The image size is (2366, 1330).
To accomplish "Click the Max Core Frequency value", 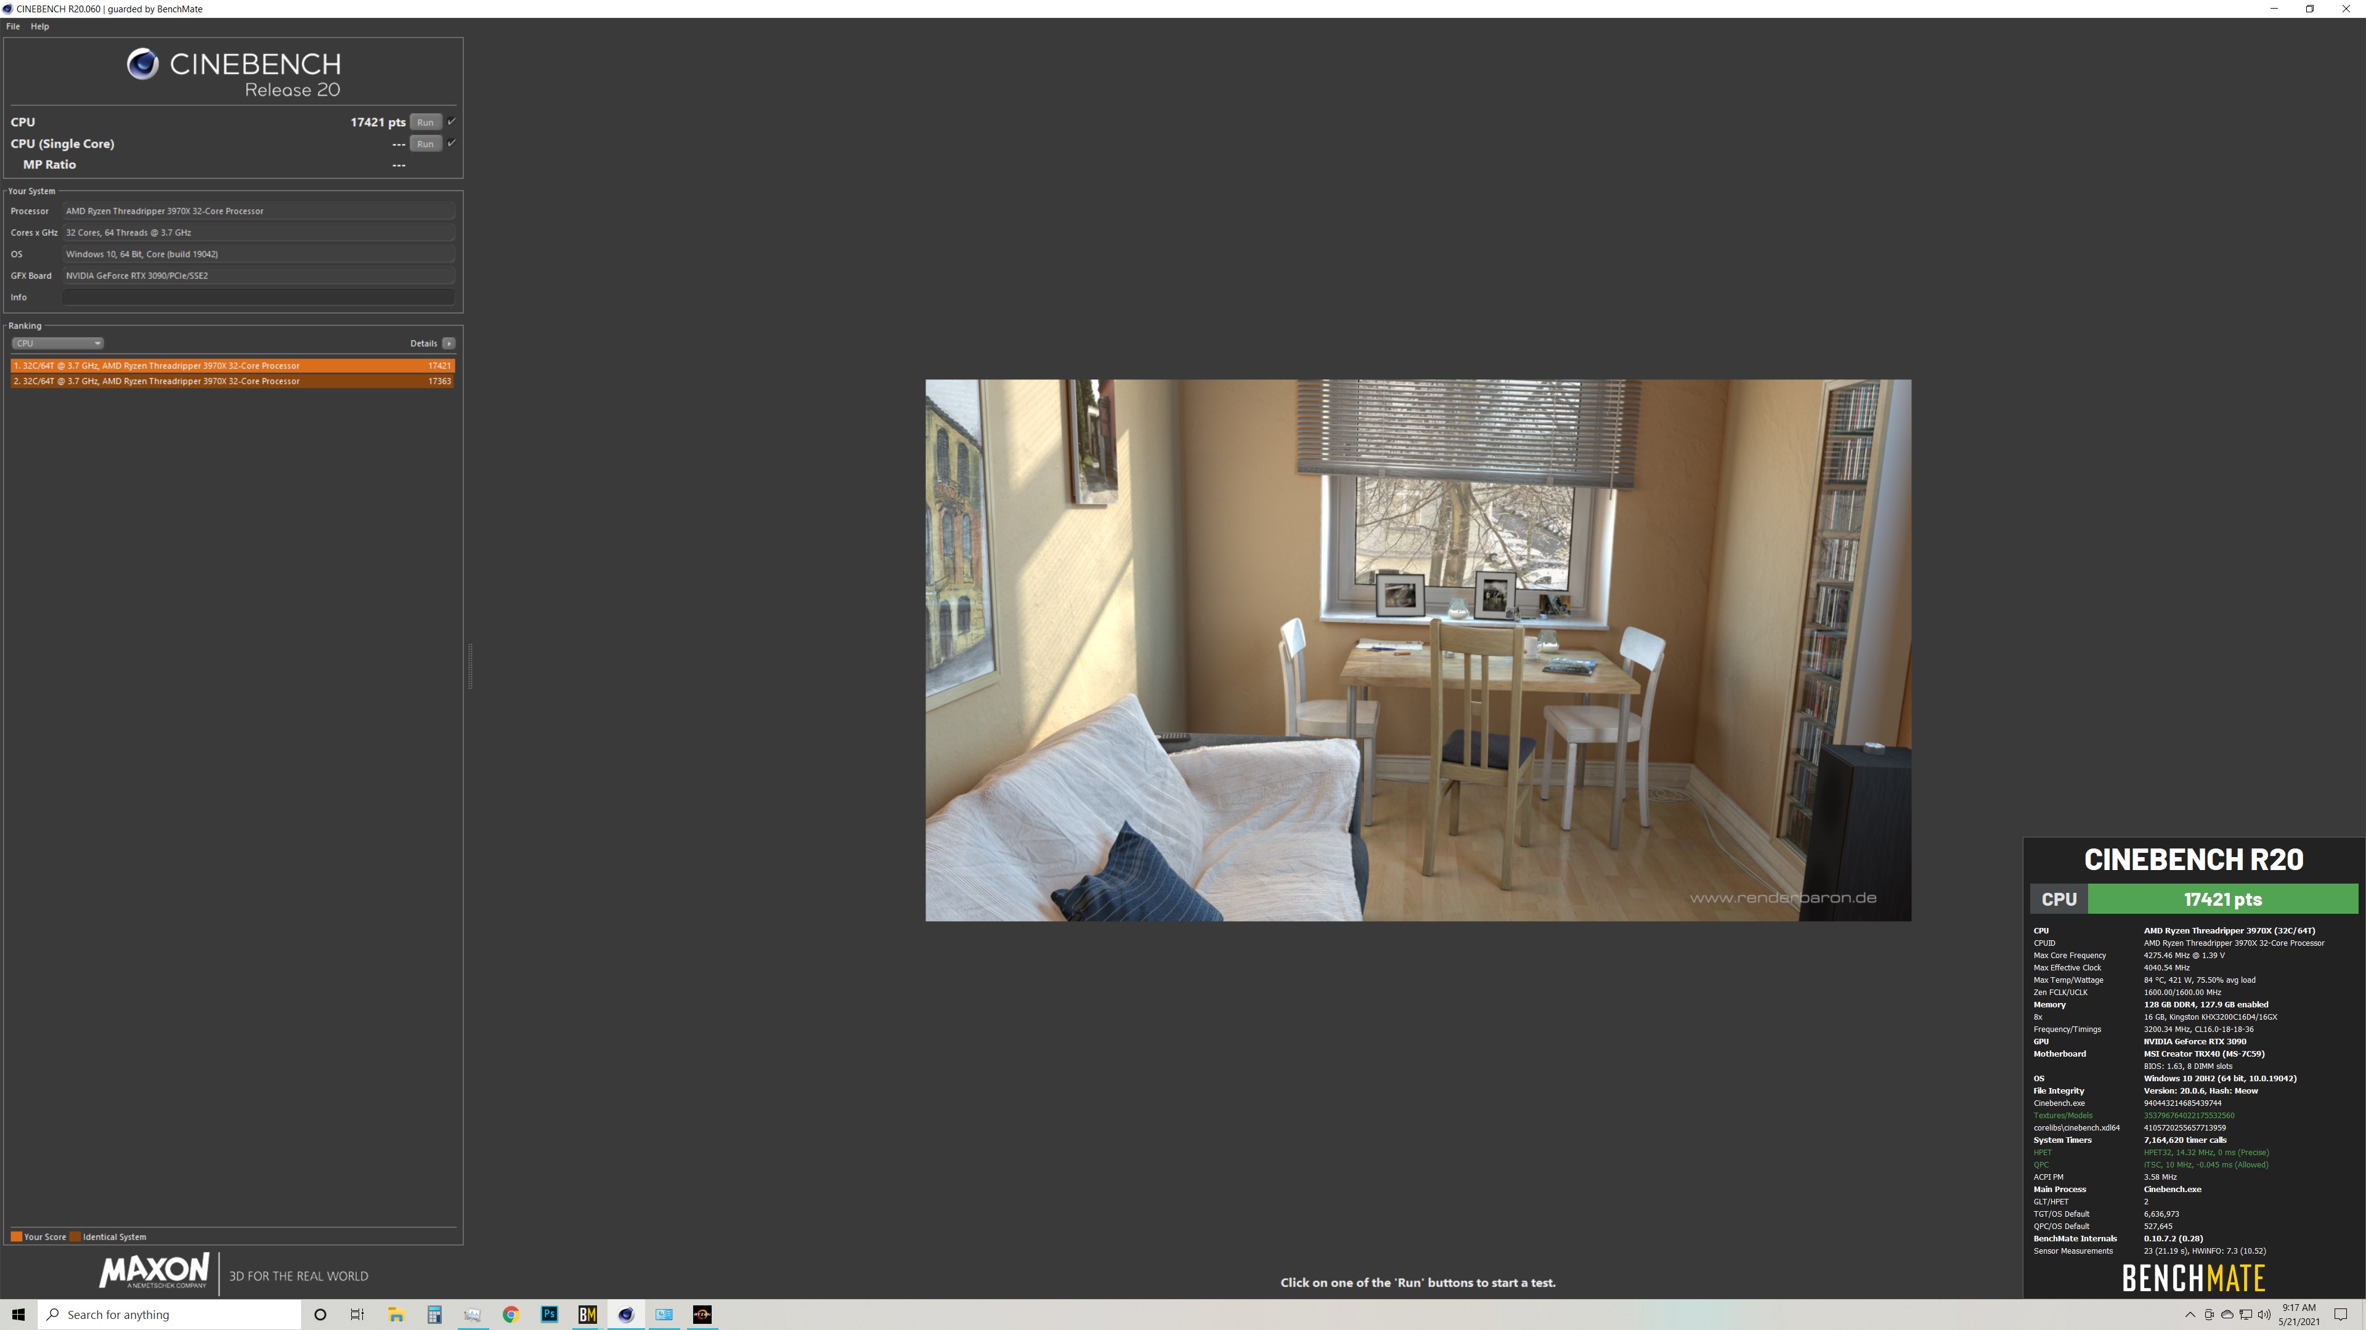I will (2184, 956).
